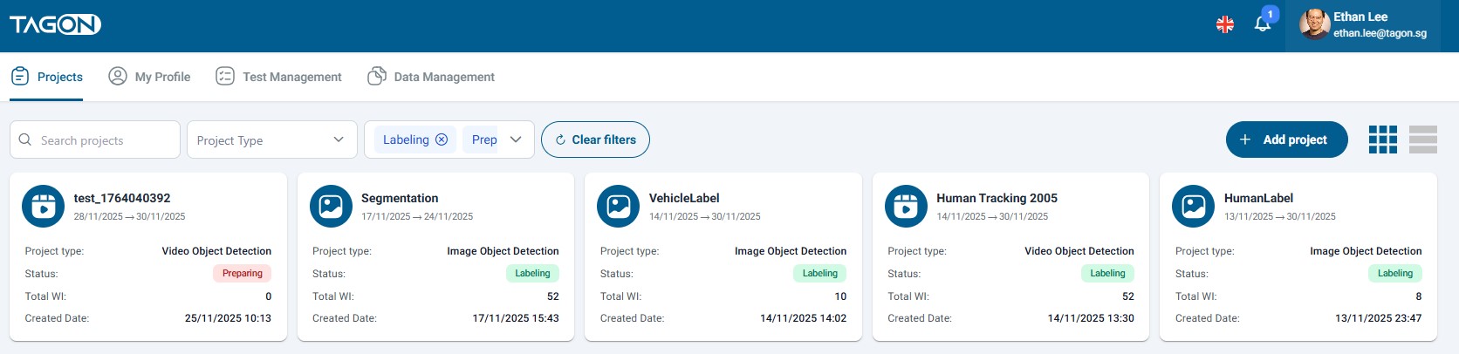
Task: Switch to grid view layout
Action: pos(1382,140)
